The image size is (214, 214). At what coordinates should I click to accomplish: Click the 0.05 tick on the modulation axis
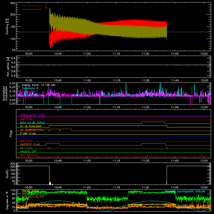12,100
